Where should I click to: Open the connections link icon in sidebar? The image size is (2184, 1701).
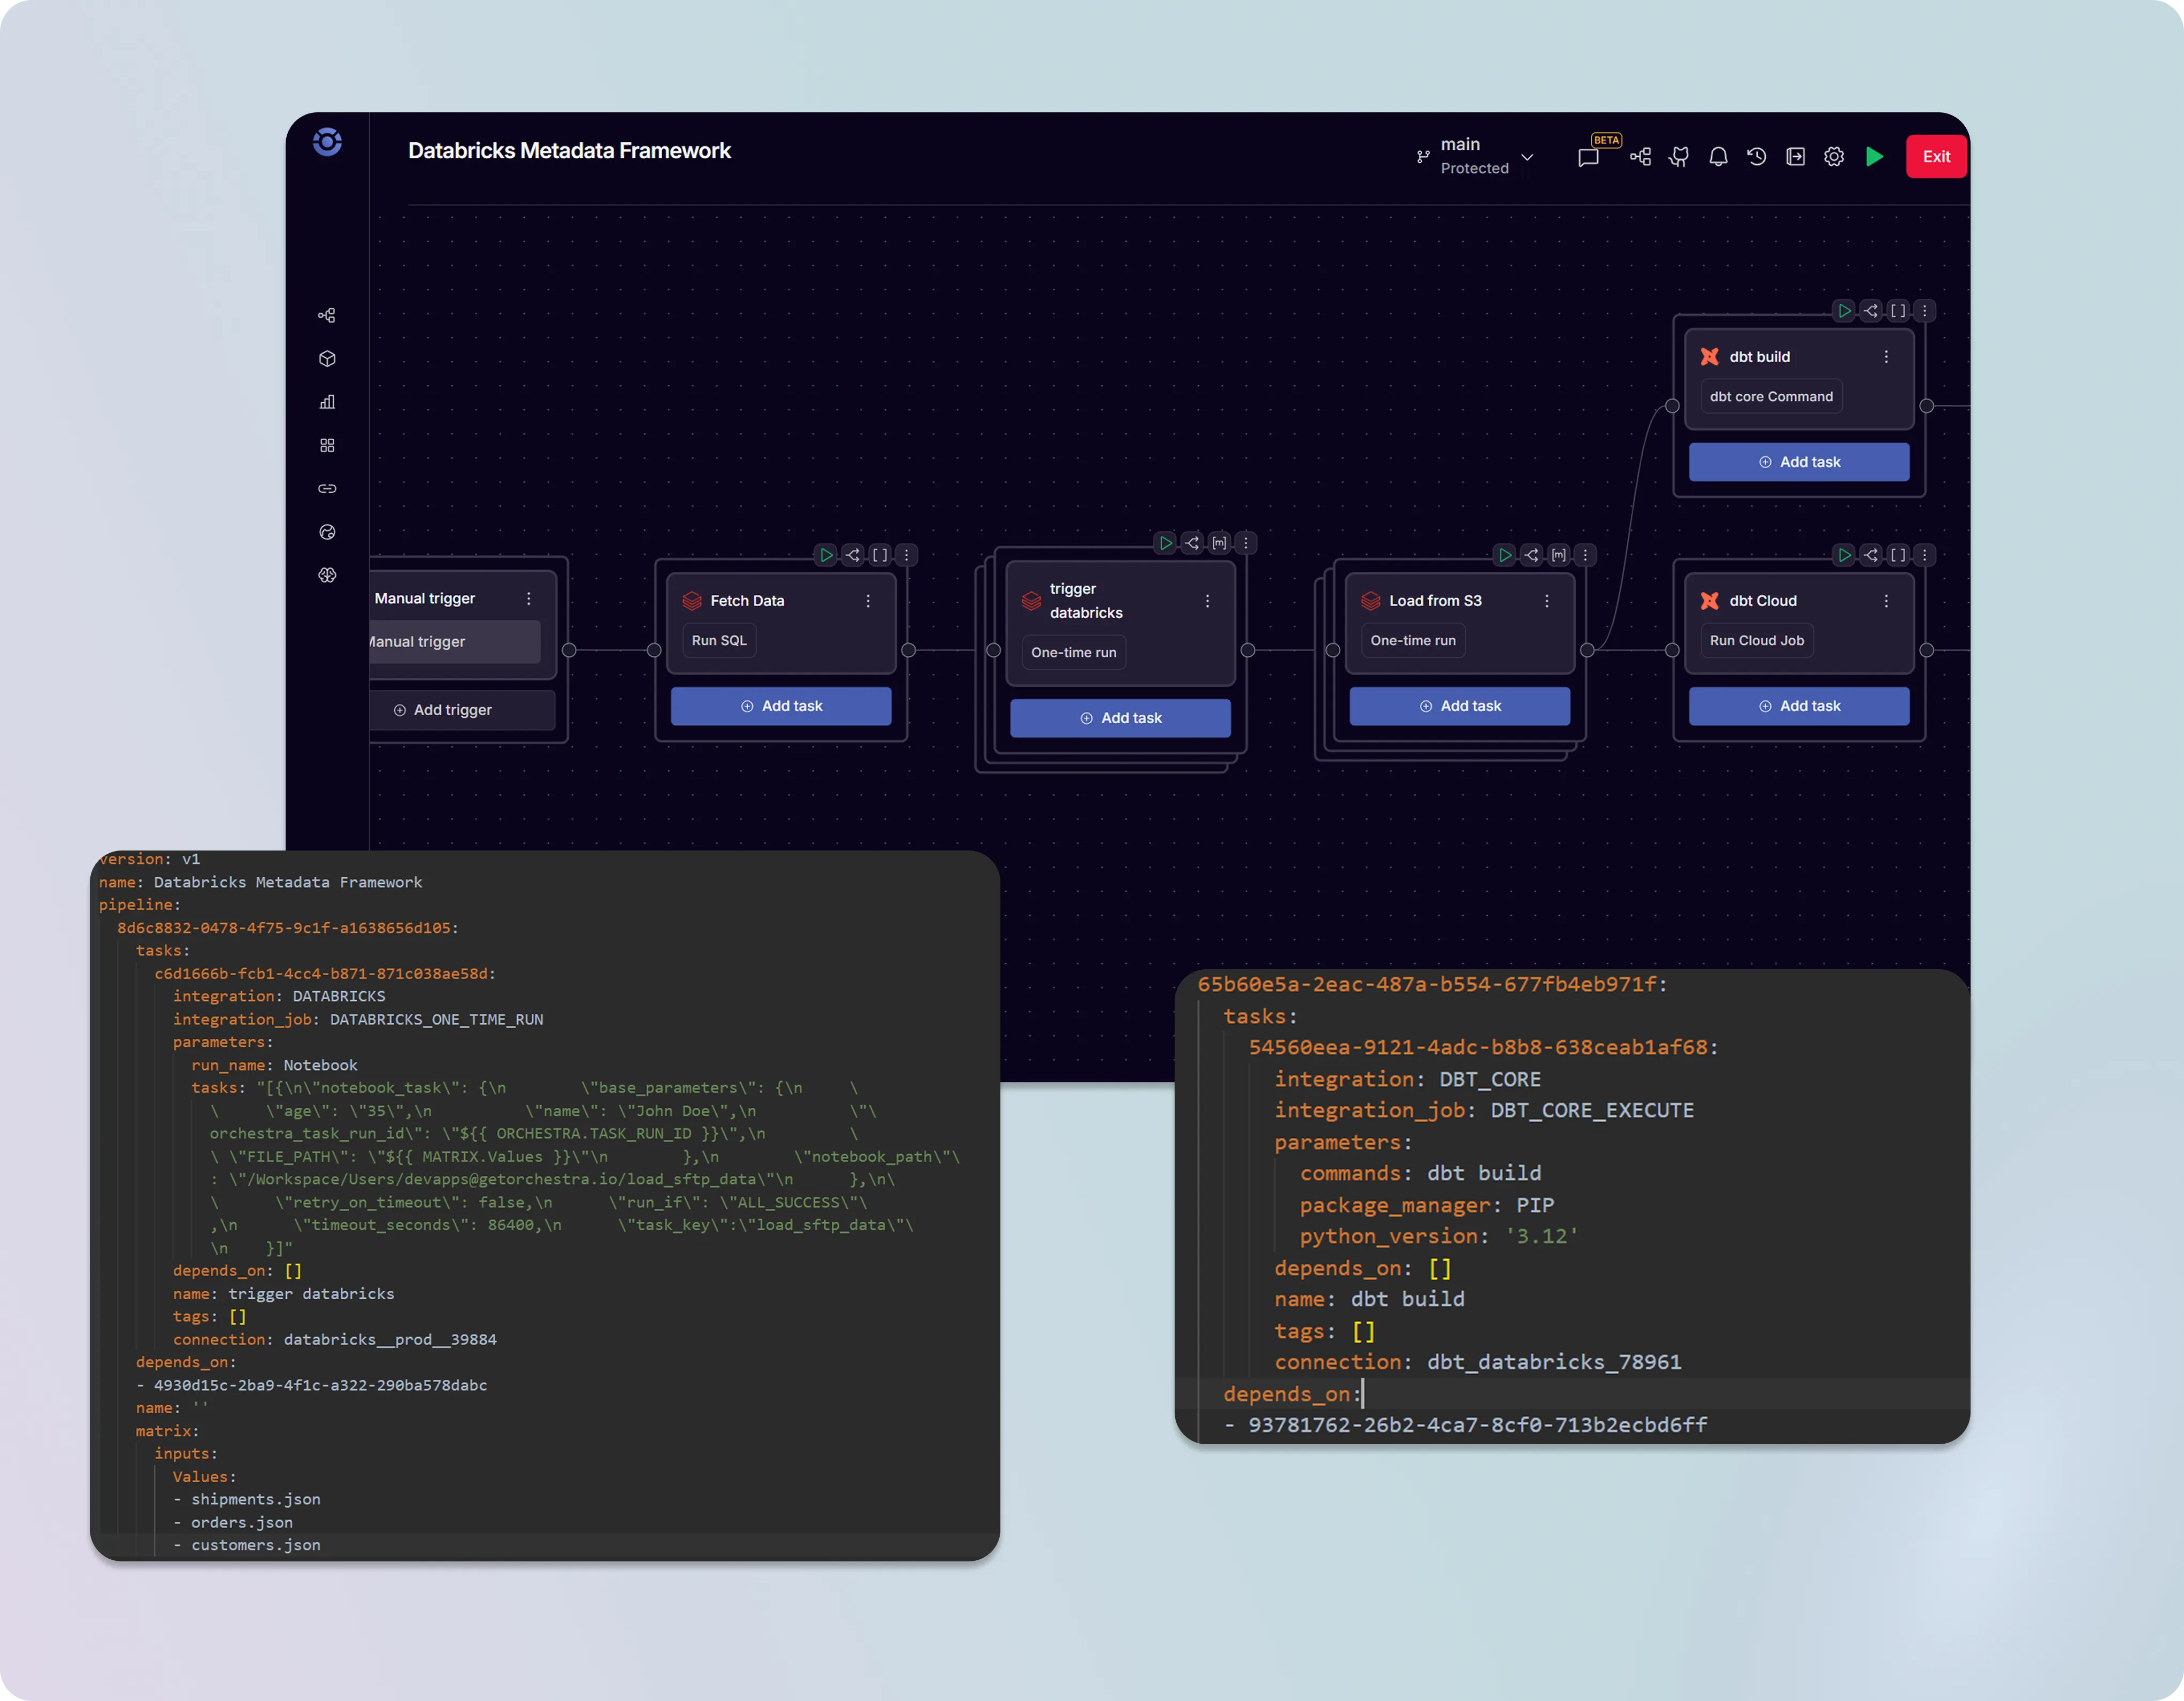click(327, 489)
